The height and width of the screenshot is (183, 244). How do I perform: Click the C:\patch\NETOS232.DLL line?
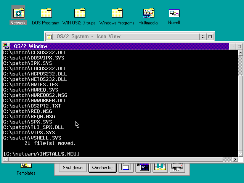[x=35, y=79]
